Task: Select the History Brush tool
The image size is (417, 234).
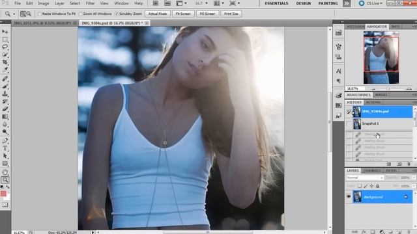Action: coord(5,101)
